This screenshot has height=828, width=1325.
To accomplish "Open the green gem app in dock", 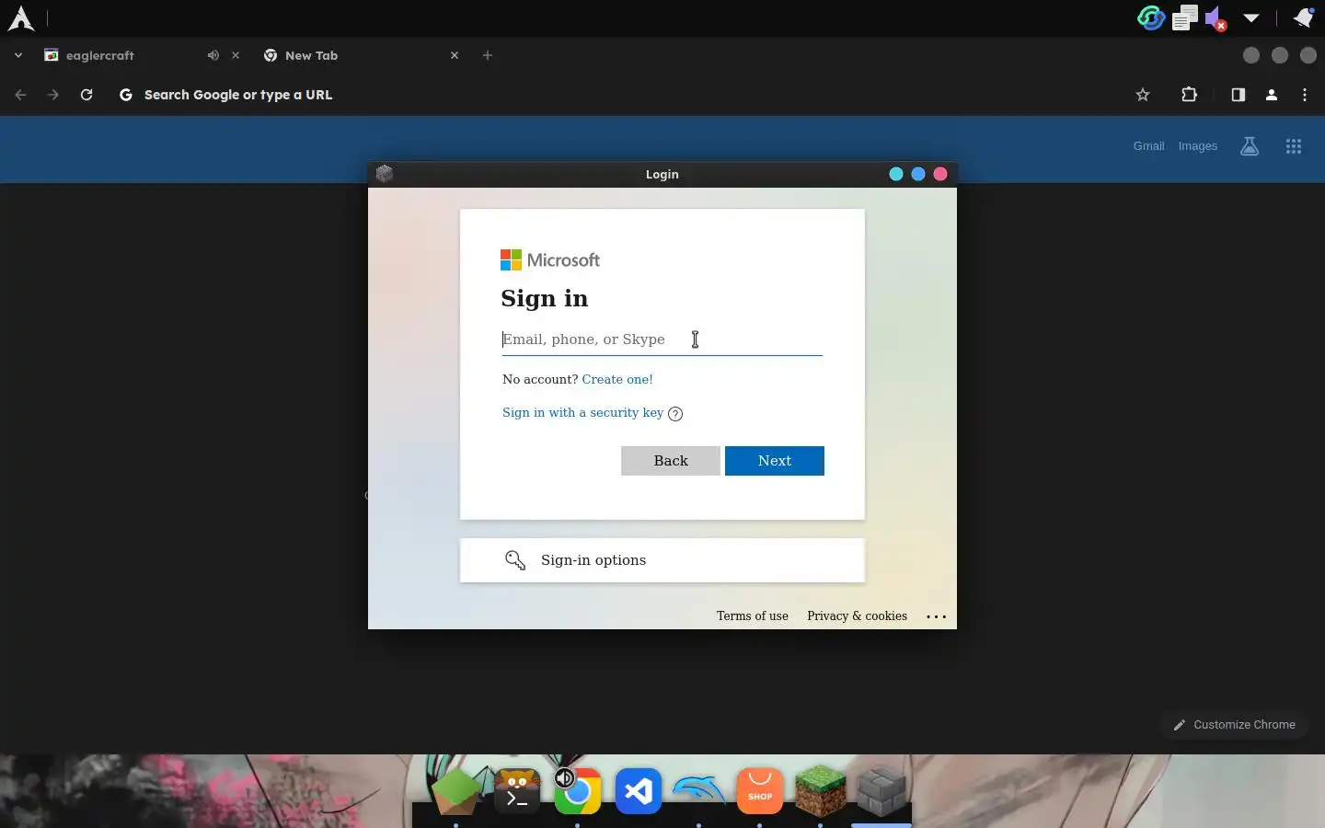I will point(456,791).
